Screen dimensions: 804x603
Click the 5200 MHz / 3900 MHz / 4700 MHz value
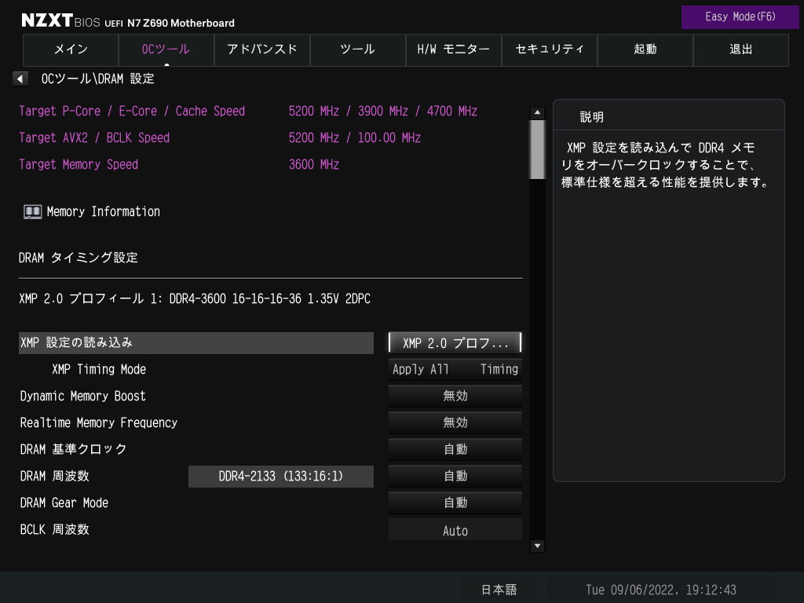pos(383,111)
